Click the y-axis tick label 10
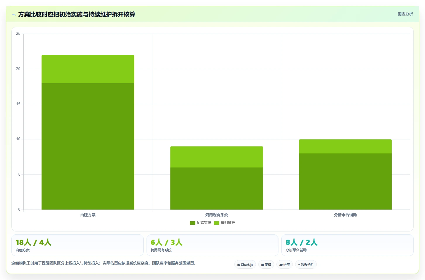The image size is (425, 280). [x=18, y=139]
